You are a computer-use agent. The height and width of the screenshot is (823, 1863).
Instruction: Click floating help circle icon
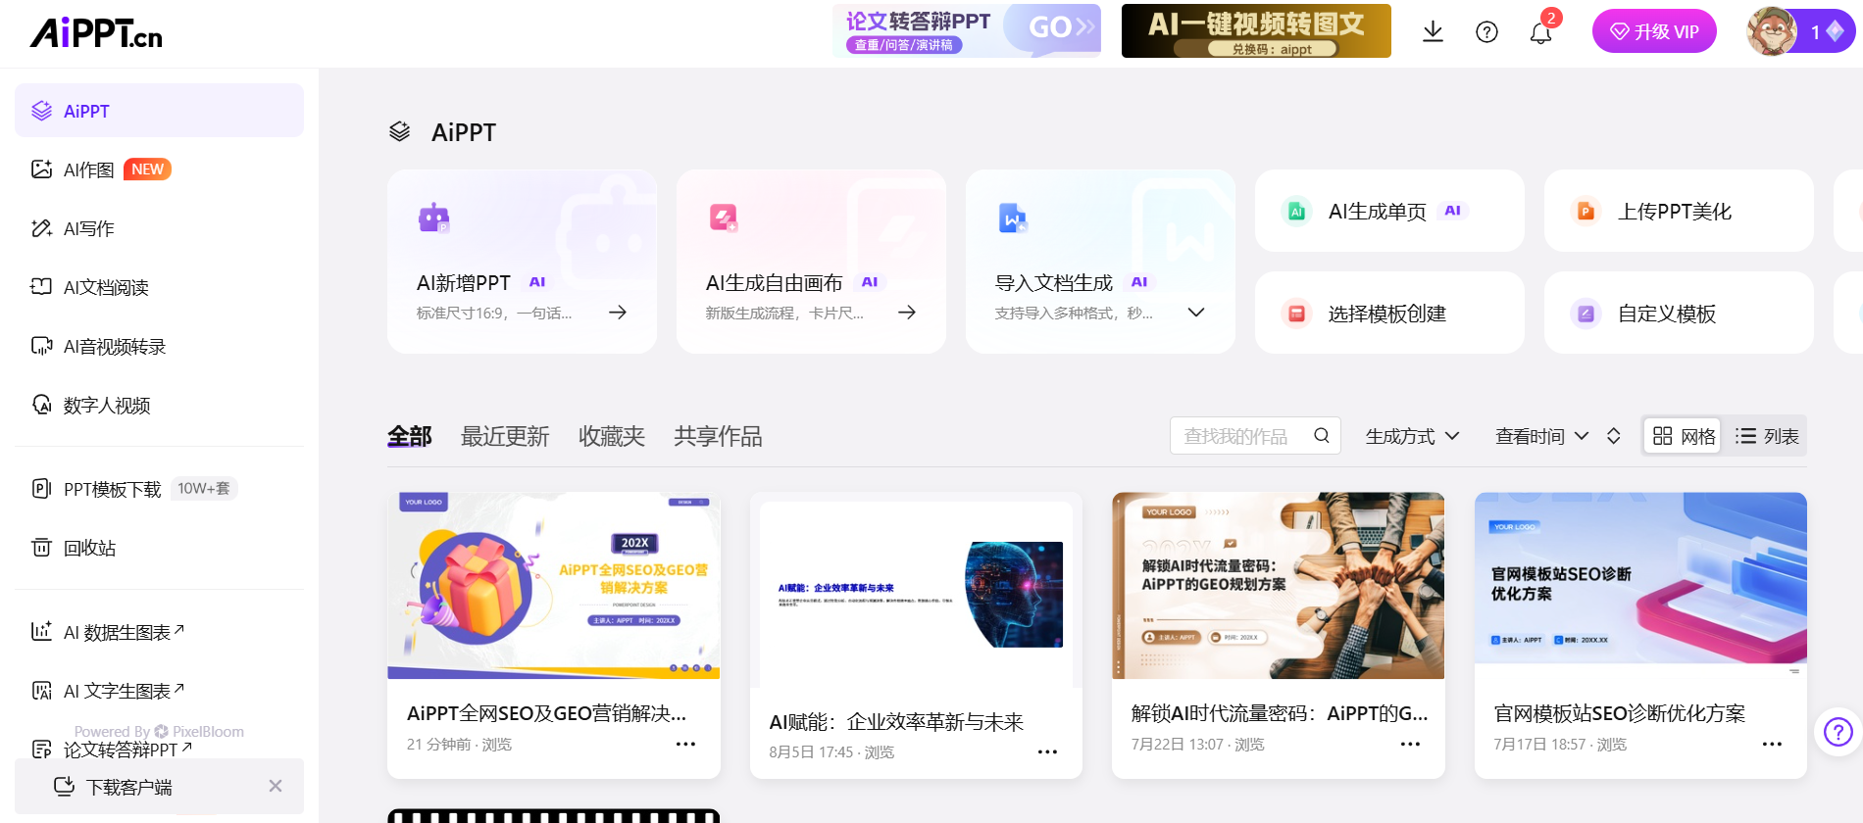click(x=1838, y=732)
